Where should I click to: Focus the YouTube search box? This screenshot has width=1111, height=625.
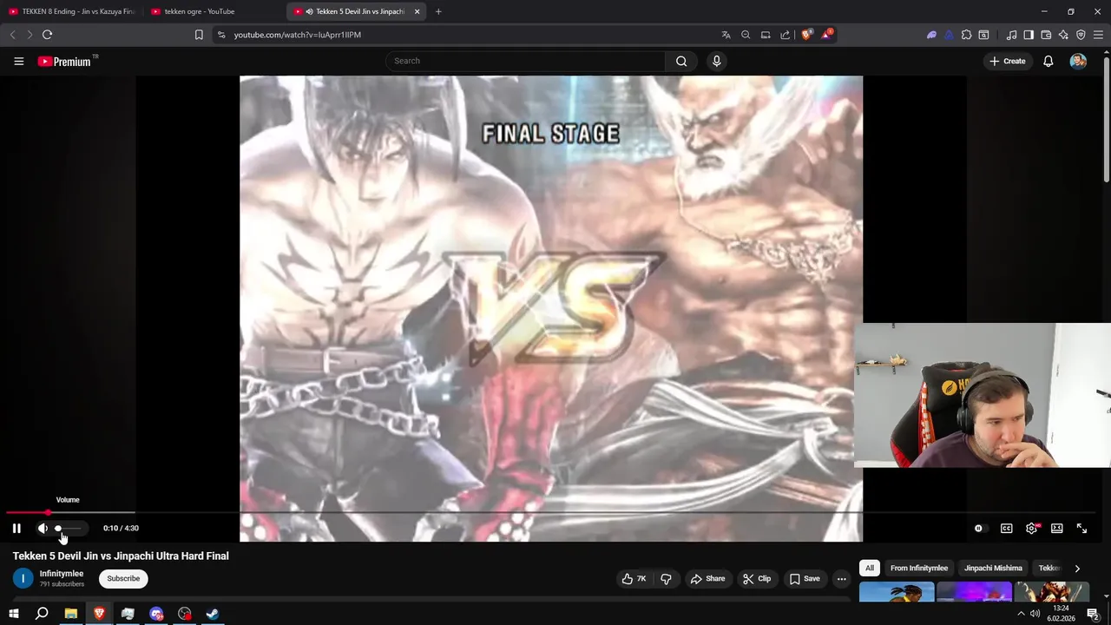[525, 61]
